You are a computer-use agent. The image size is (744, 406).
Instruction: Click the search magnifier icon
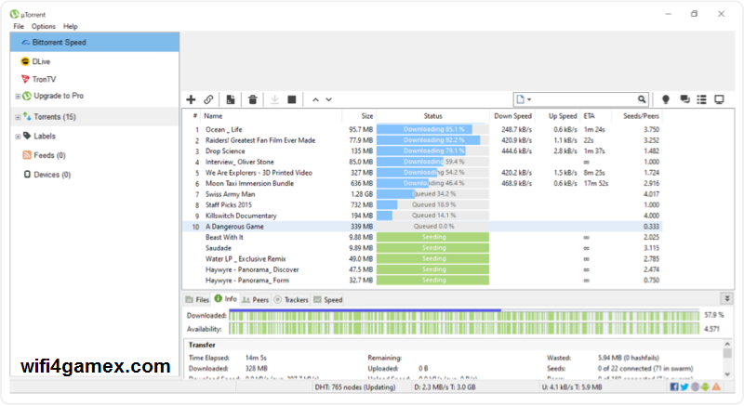[x=642, y=99]
